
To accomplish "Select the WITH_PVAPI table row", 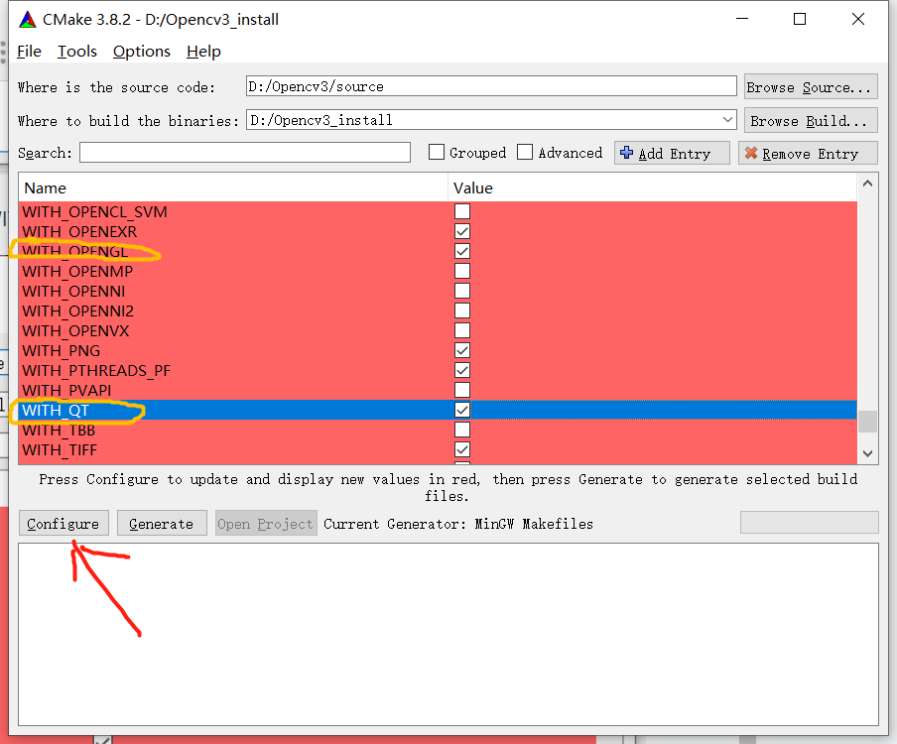I will click(x=198, y=390).
